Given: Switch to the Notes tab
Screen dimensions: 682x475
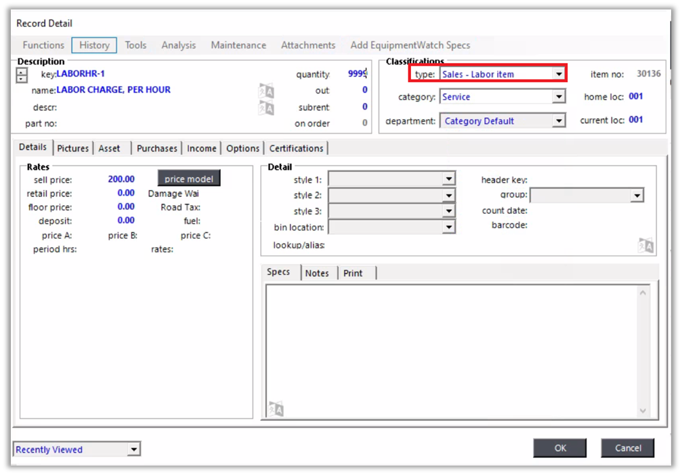Looking at the screenshot, I should click(317, 273).
